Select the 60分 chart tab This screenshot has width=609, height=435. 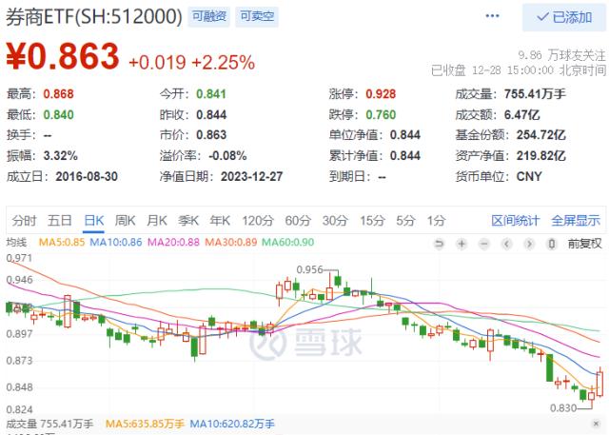298,221
